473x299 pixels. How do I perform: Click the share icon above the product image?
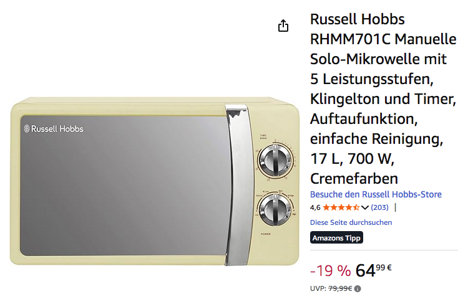[x=283, y=26]
